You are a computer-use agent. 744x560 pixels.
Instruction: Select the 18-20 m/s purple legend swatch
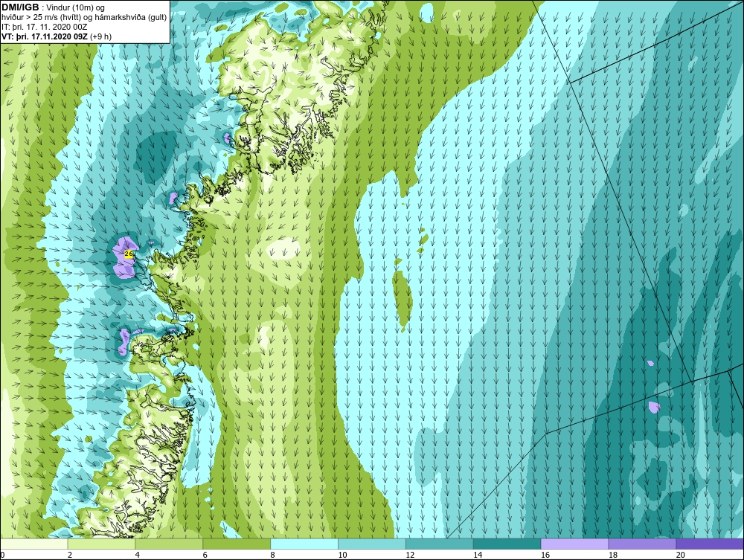(x=643, y=544)
